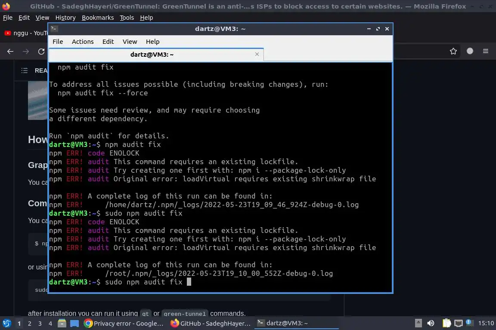Switch to workspace 2

30,324
